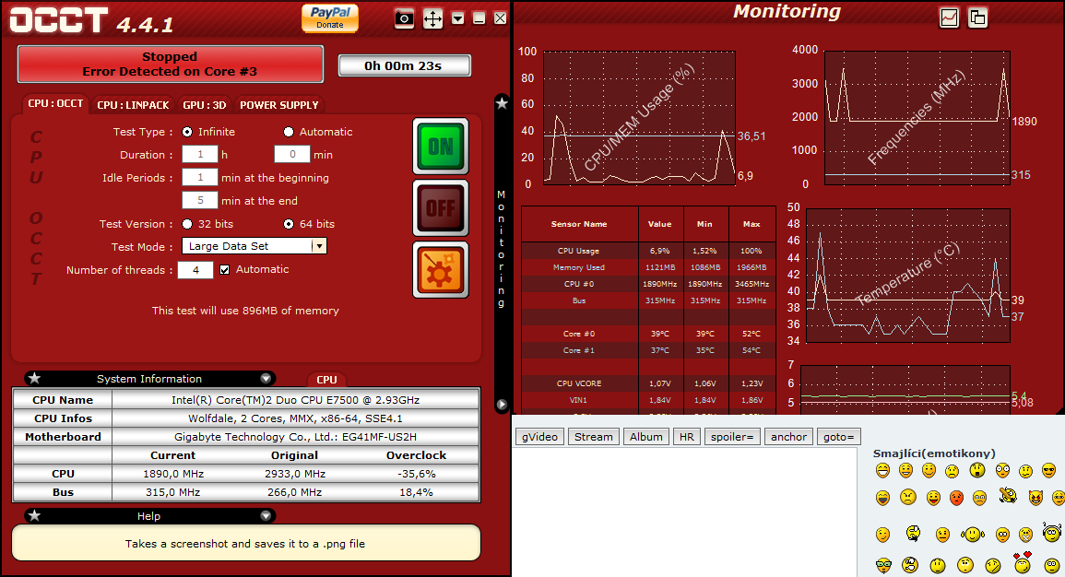
Task: Click the graph view icon in Monitoring
Action: (x=950, y=18)
